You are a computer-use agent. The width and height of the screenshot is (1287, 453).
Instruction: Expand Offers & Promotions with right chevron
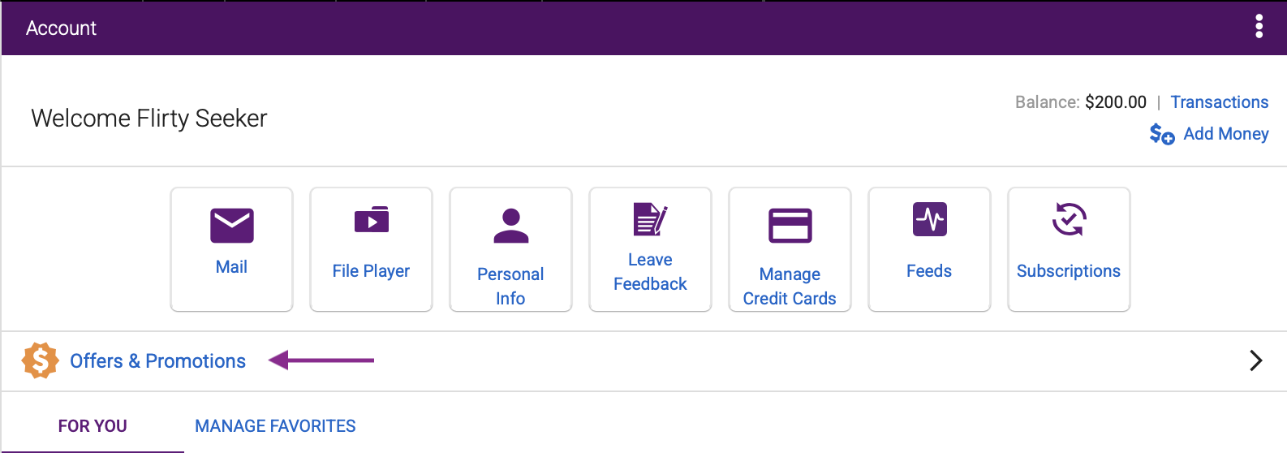click(x=1256, y=360)
